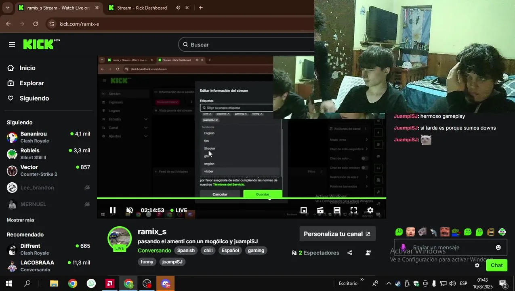Enable picture-in-picture mini player

(304, 210)
